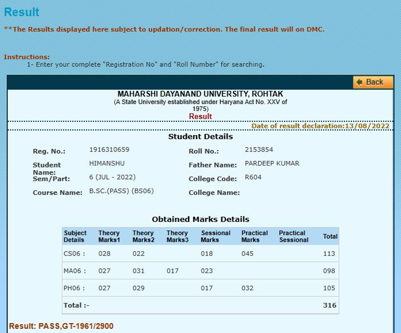This screenshot has width=401, height=333.
Task: Click the grand total value 316
Action: pyautogui.click(x=329, y=305)
